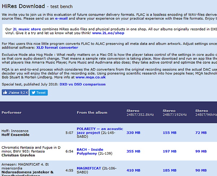
Task: Open the e-mail link
Action: click(61, 18)
